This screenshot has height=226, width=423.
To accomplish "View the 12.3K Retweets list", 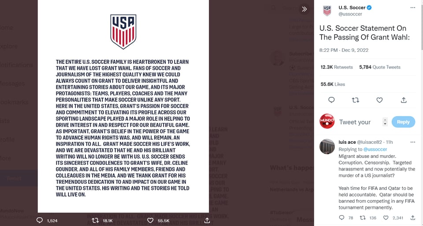I will [336, 67].
